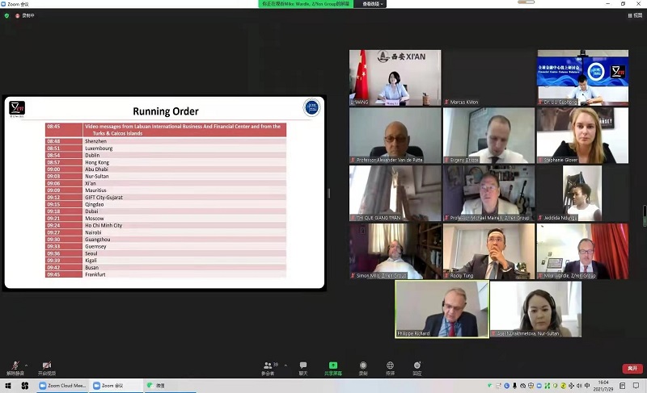Click divider handle between slide and gallery
The image size is (647, 393).
point(328,193)
